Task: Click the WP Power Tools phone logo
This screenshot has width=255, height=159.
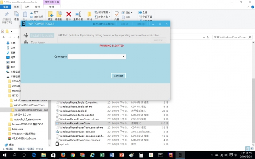Action: pyautogui.click(x=24, y=24)
